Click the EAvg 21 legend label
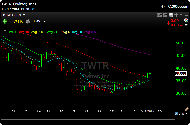This screenshot has height=125, width=190. (51, 32)
